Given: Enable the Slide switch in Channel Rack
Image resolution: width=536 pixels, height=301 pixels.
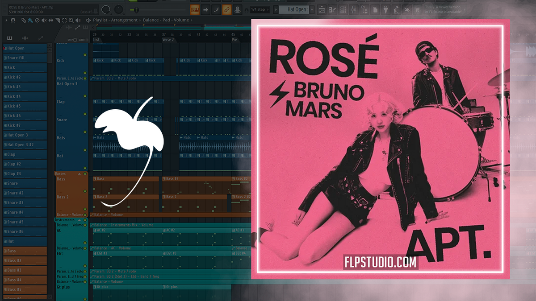Looking at the screenshot, I should [x=87, y=40].
